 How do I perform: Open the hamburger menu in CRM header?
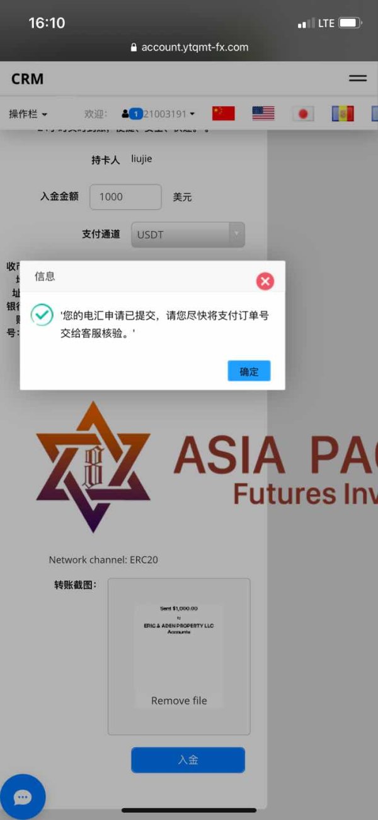tap(358, 79)
